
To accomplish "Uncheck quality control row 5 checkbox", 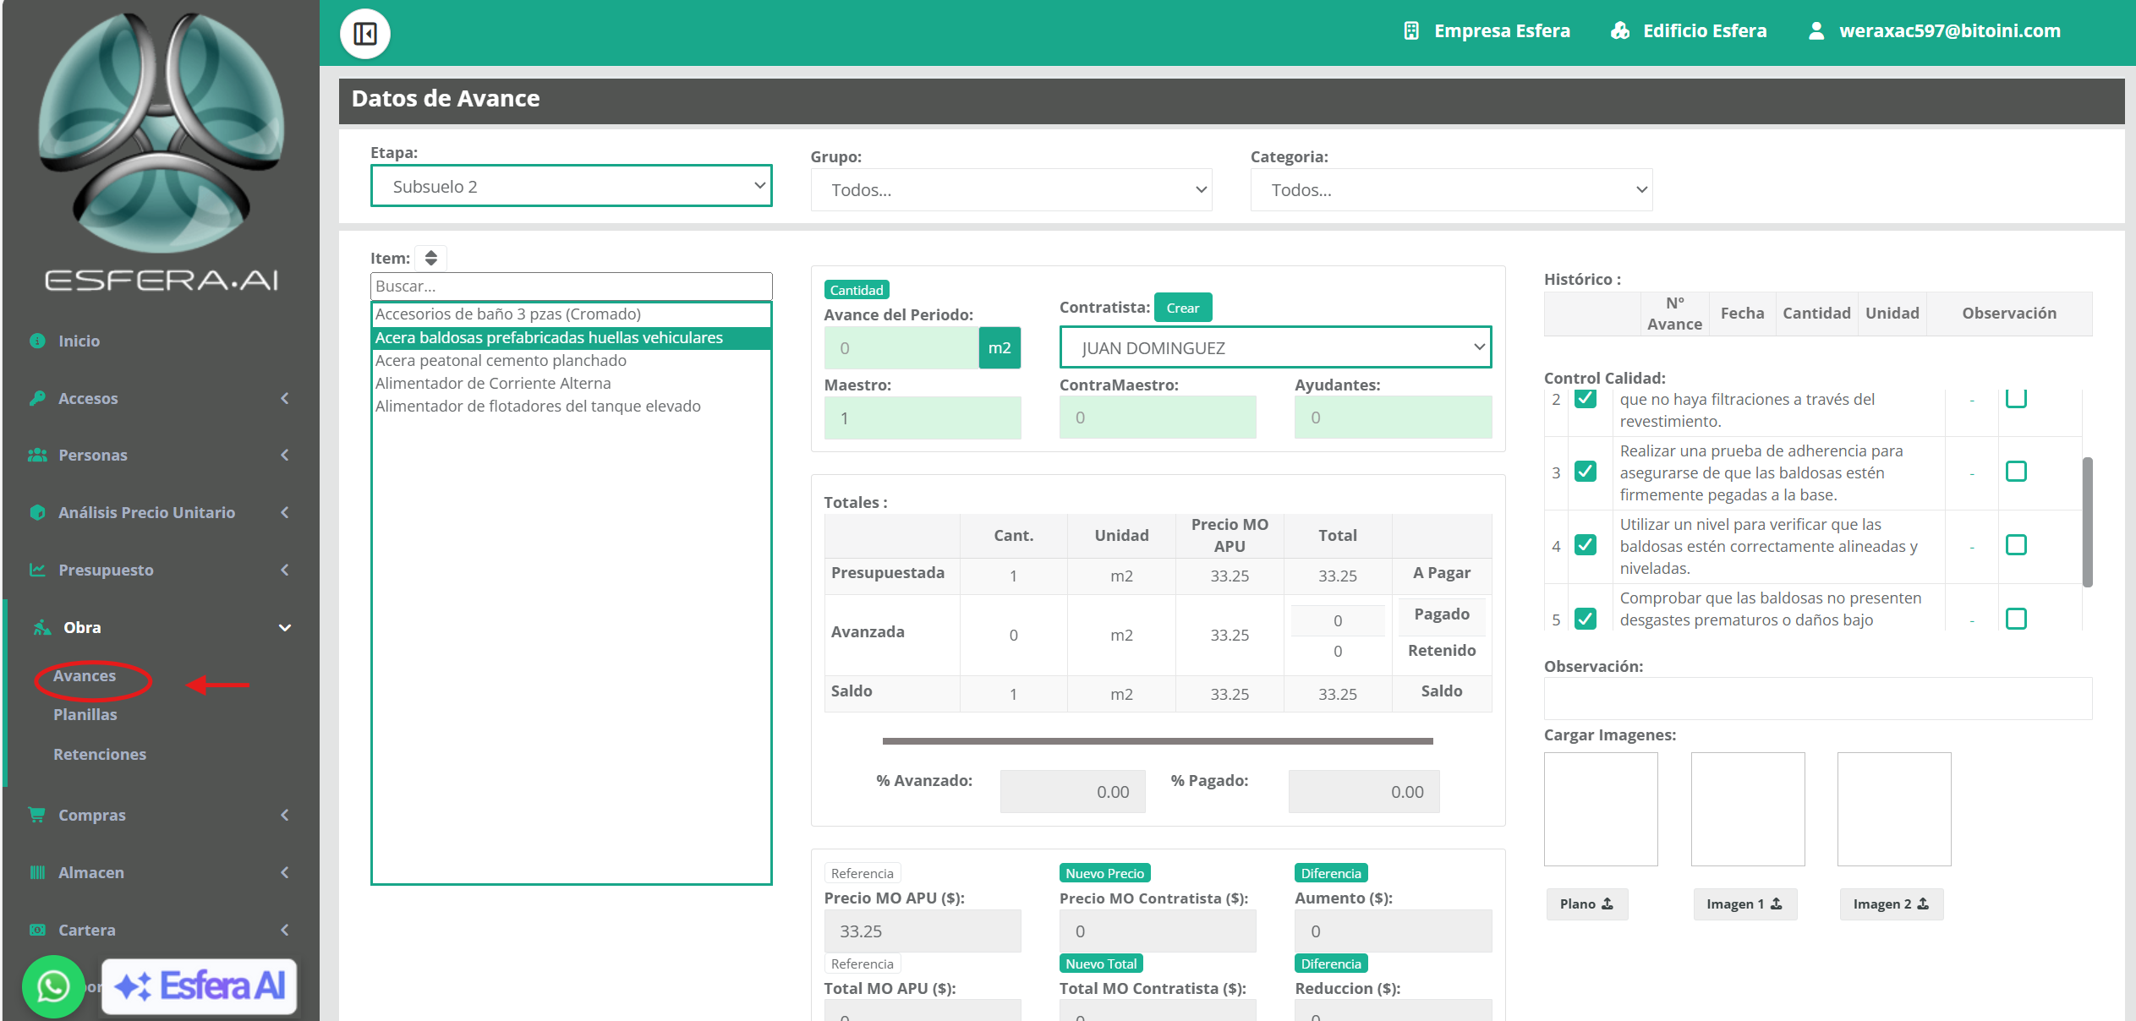I will point(1586,619).
